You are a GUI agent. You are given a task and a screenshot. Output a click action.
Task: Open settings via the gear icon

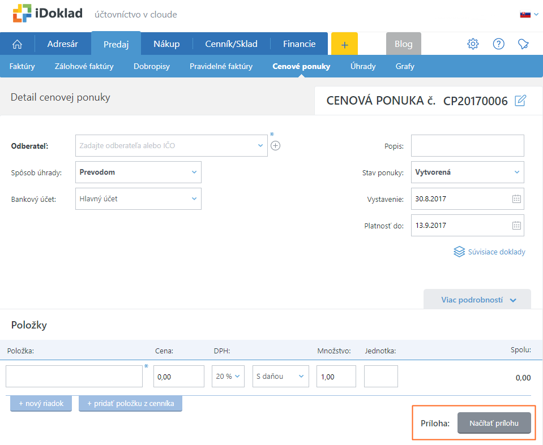pyautogui.click(x=473, y=44)
